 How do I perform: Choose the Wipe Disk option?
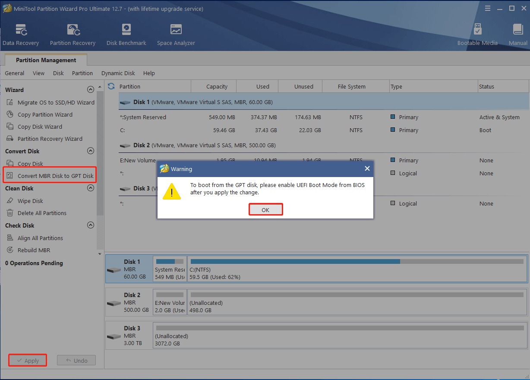click(x=34, y=201)
